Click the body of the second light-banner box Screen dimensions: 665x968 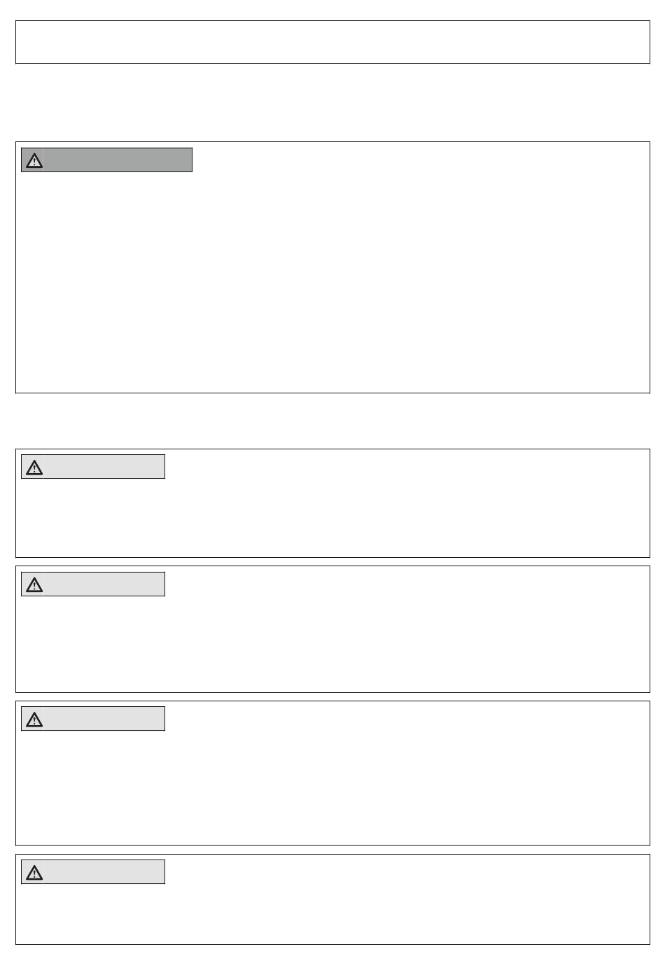point(332,644)
